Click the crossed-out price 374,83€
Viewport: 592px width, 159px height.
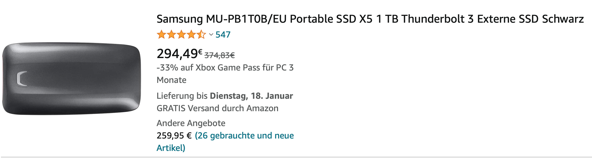click(219, 55)
